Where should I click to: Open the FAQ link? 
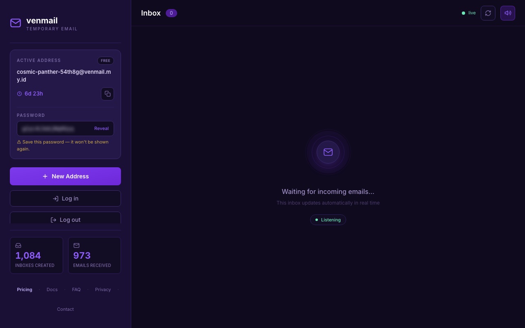coord(76,289)
